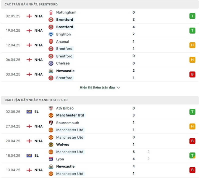Select the Brighton club badge
Screen dimensions: 200x179
tap(50, 34)
